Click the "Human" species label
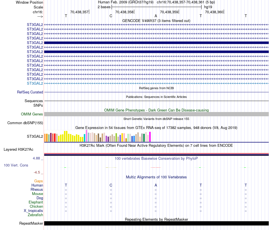Image resolution: width=269 pixels, height=230 pixels. [x=37, y=185]
